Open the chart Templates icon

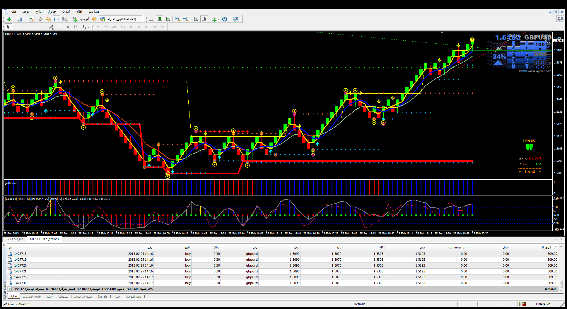pos(235,19)
